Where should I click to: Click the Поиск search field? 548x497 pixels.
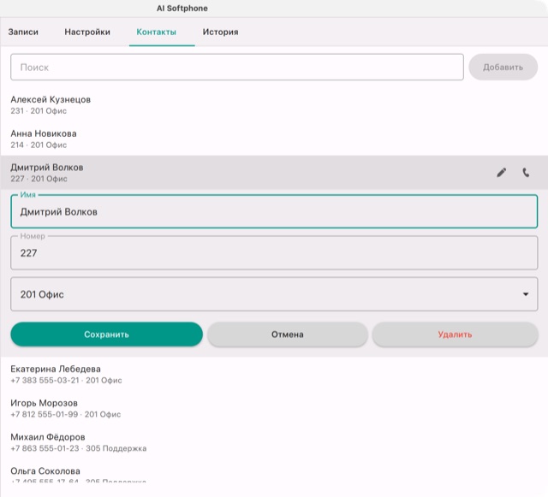[237, 67]
